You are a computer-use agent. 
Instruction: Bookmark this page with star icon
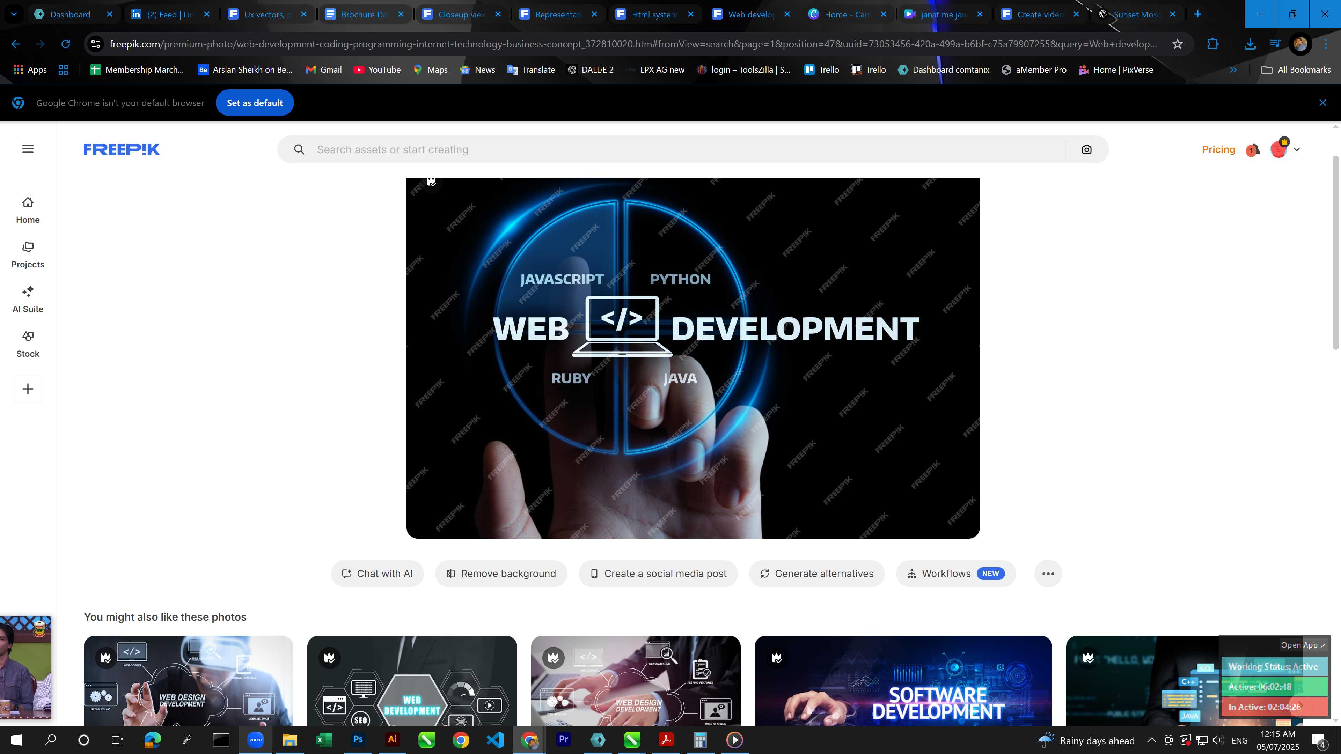click(1178, 44)
